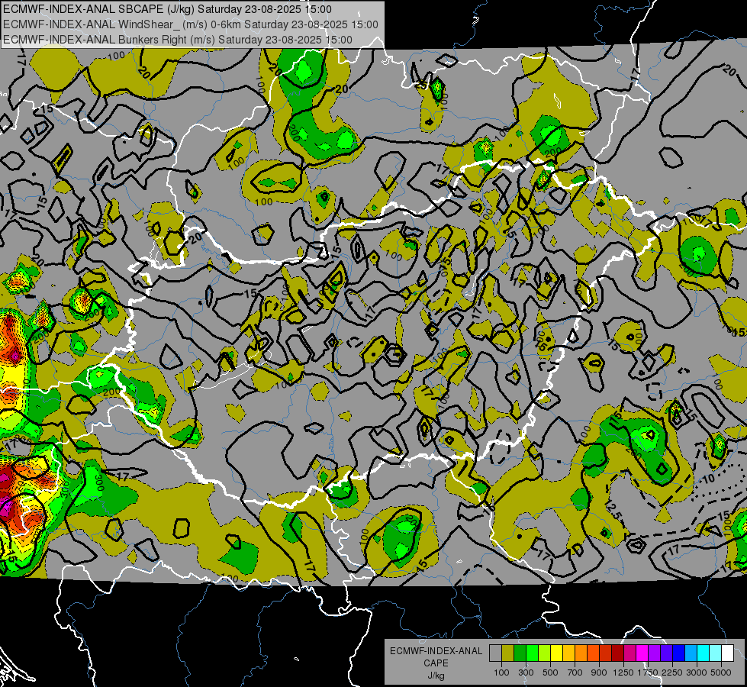Click the legend value 100

(x=501, y=672)
